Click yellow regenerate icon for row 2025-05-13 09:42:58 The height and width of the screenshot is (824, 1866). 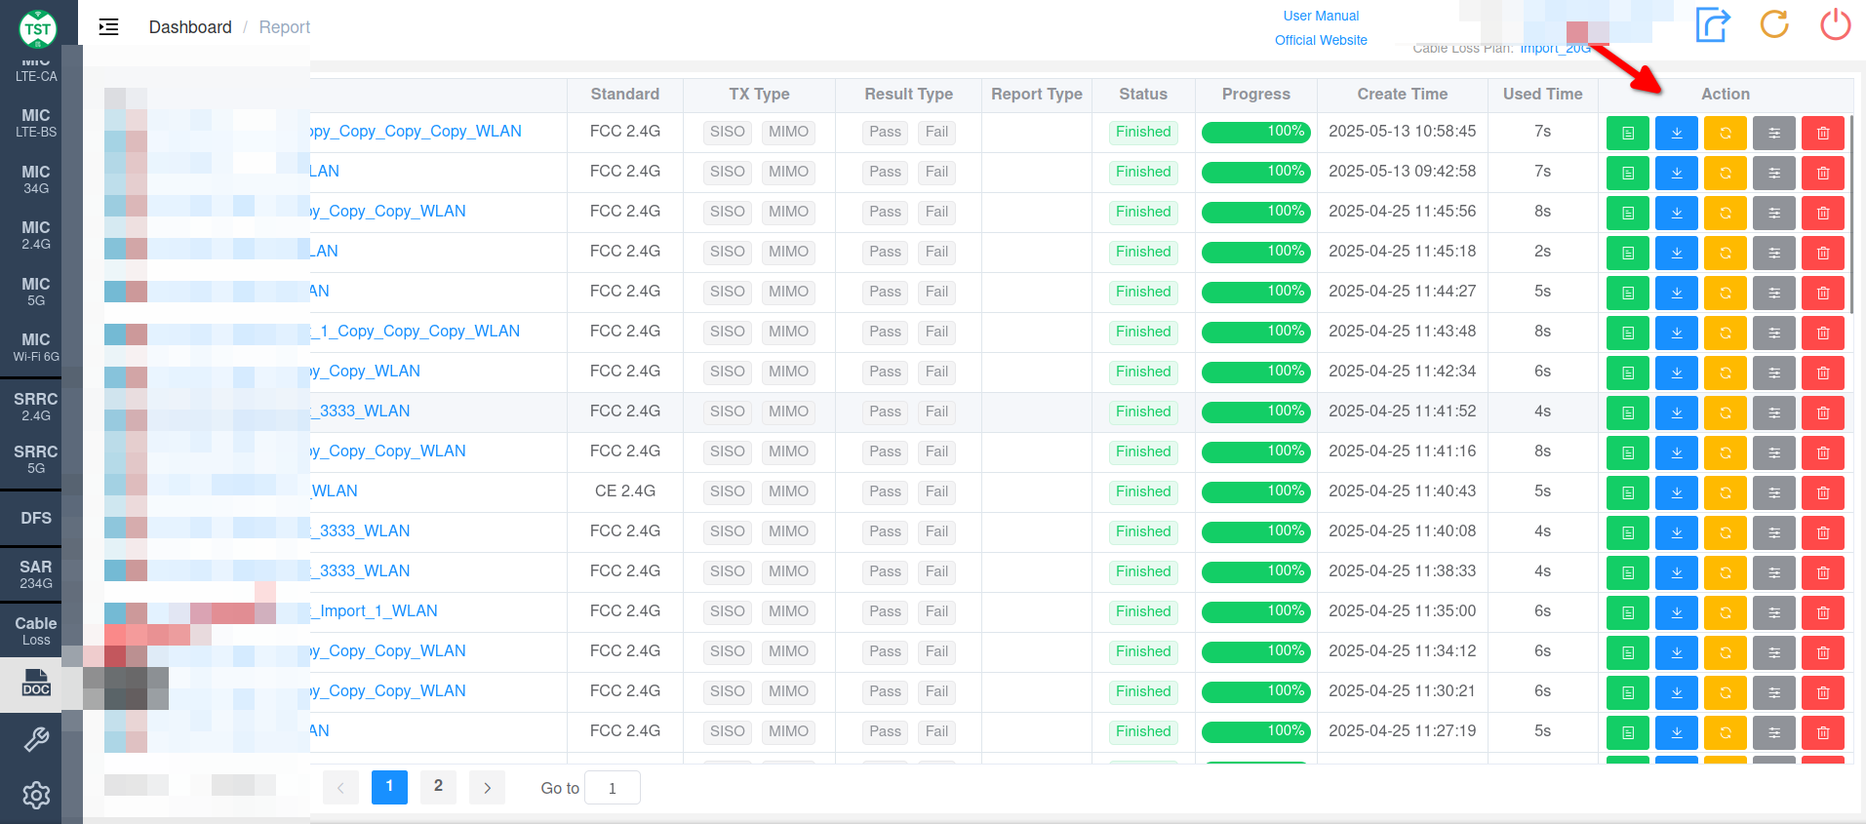1725,173
